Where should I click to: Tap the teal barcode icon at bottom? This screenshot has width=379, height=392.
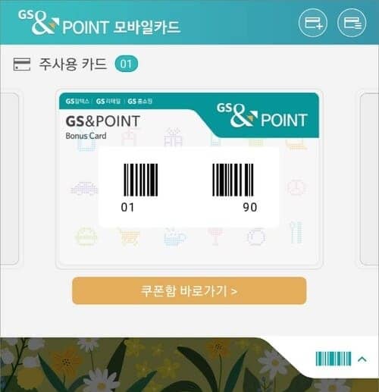[334, 359]
